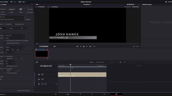Switch to the Deliver page rocket icon
This screenshot has height=96, width=172.
(116, 94)
